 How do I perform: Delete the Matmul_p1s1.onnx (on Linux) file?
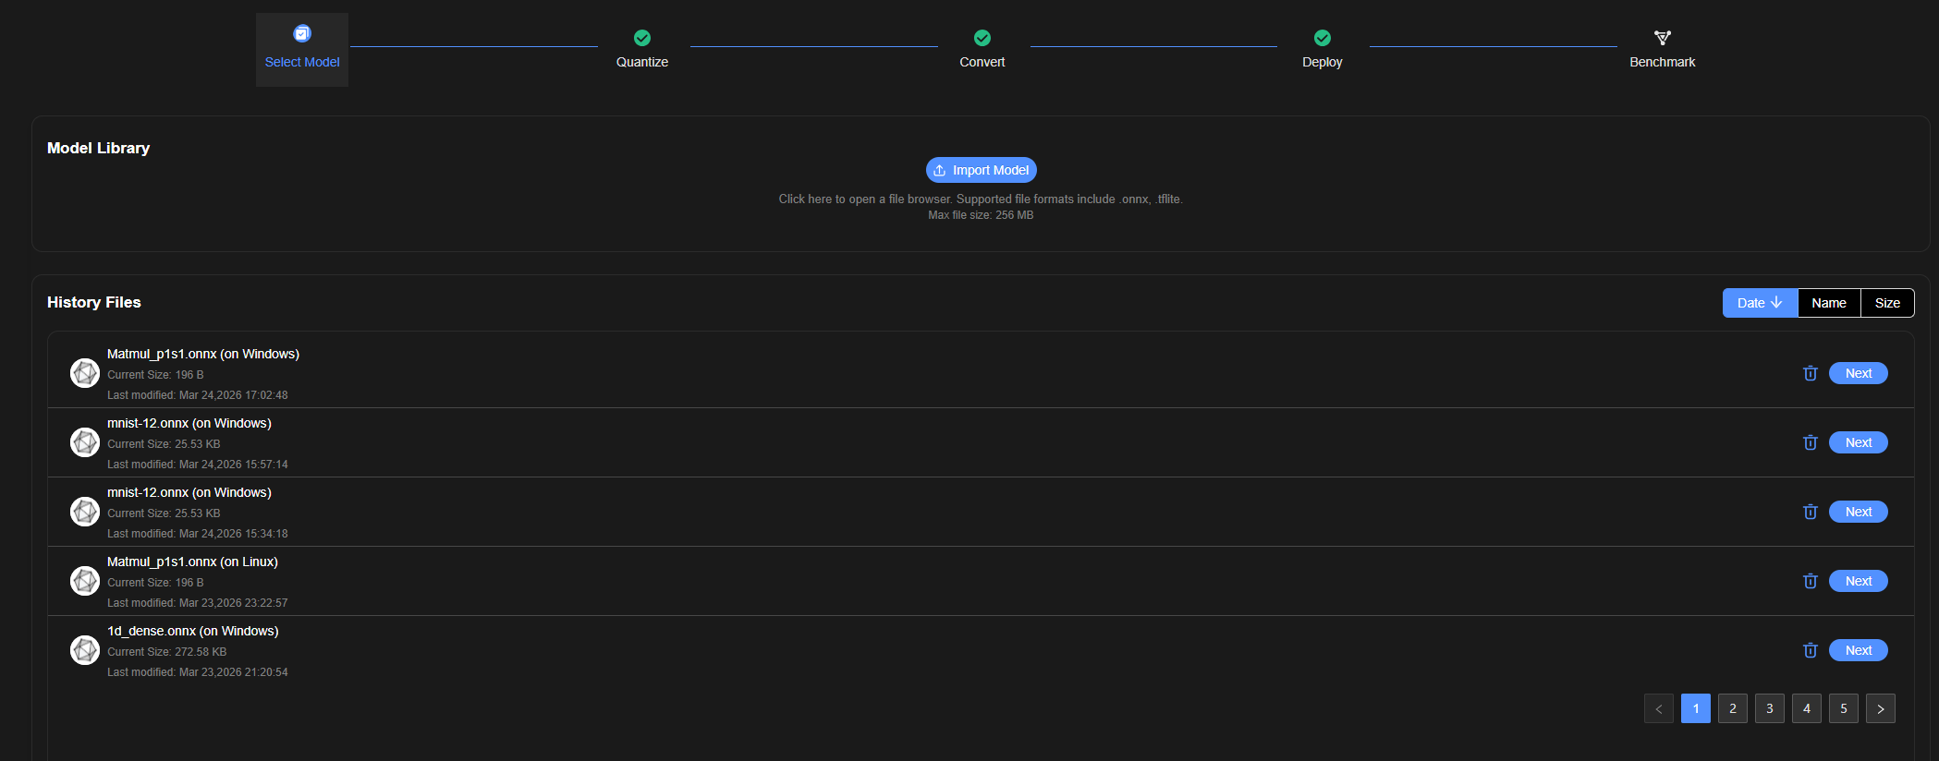click(1810, 581)
